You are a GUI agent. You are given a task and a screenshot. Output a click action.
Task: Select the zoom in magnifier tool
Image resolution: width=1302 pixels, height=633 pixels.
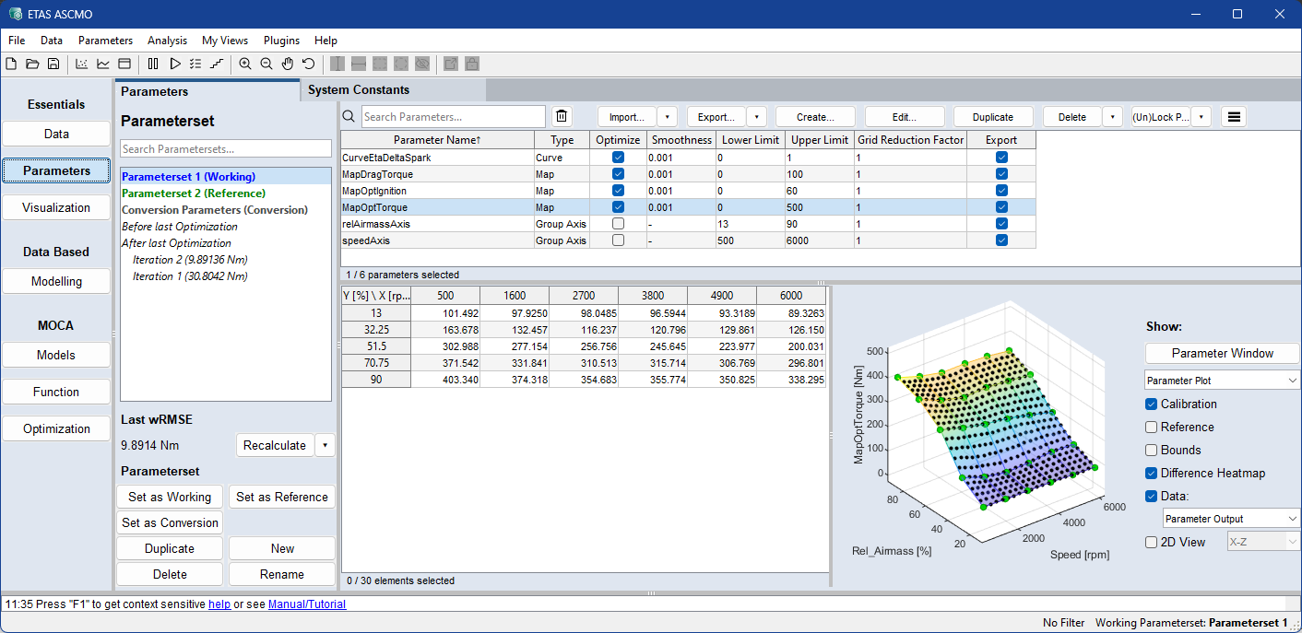tap(245, 64)
